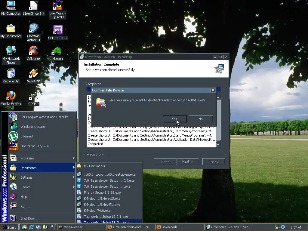Screen dimensions: 308x231
Task: Open recent file 7.0_TeamViewer_Setup_1_(1).exe
Action: click(x=109, y=180)
